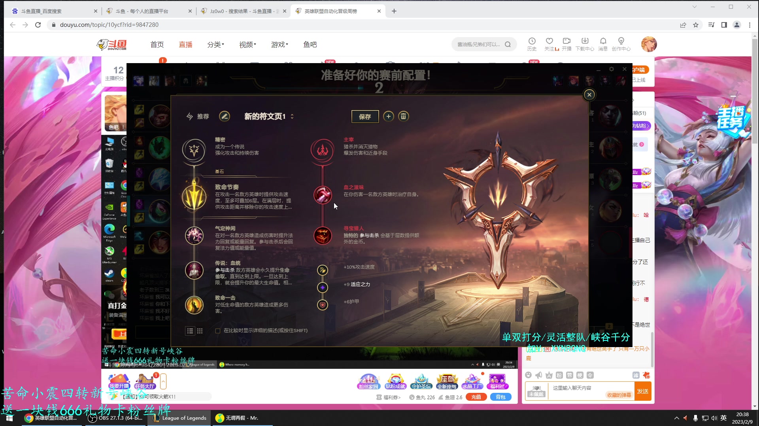Expand the 分类 navigation dropdown
Screen dimensions: 759x426
pos(215,45)
